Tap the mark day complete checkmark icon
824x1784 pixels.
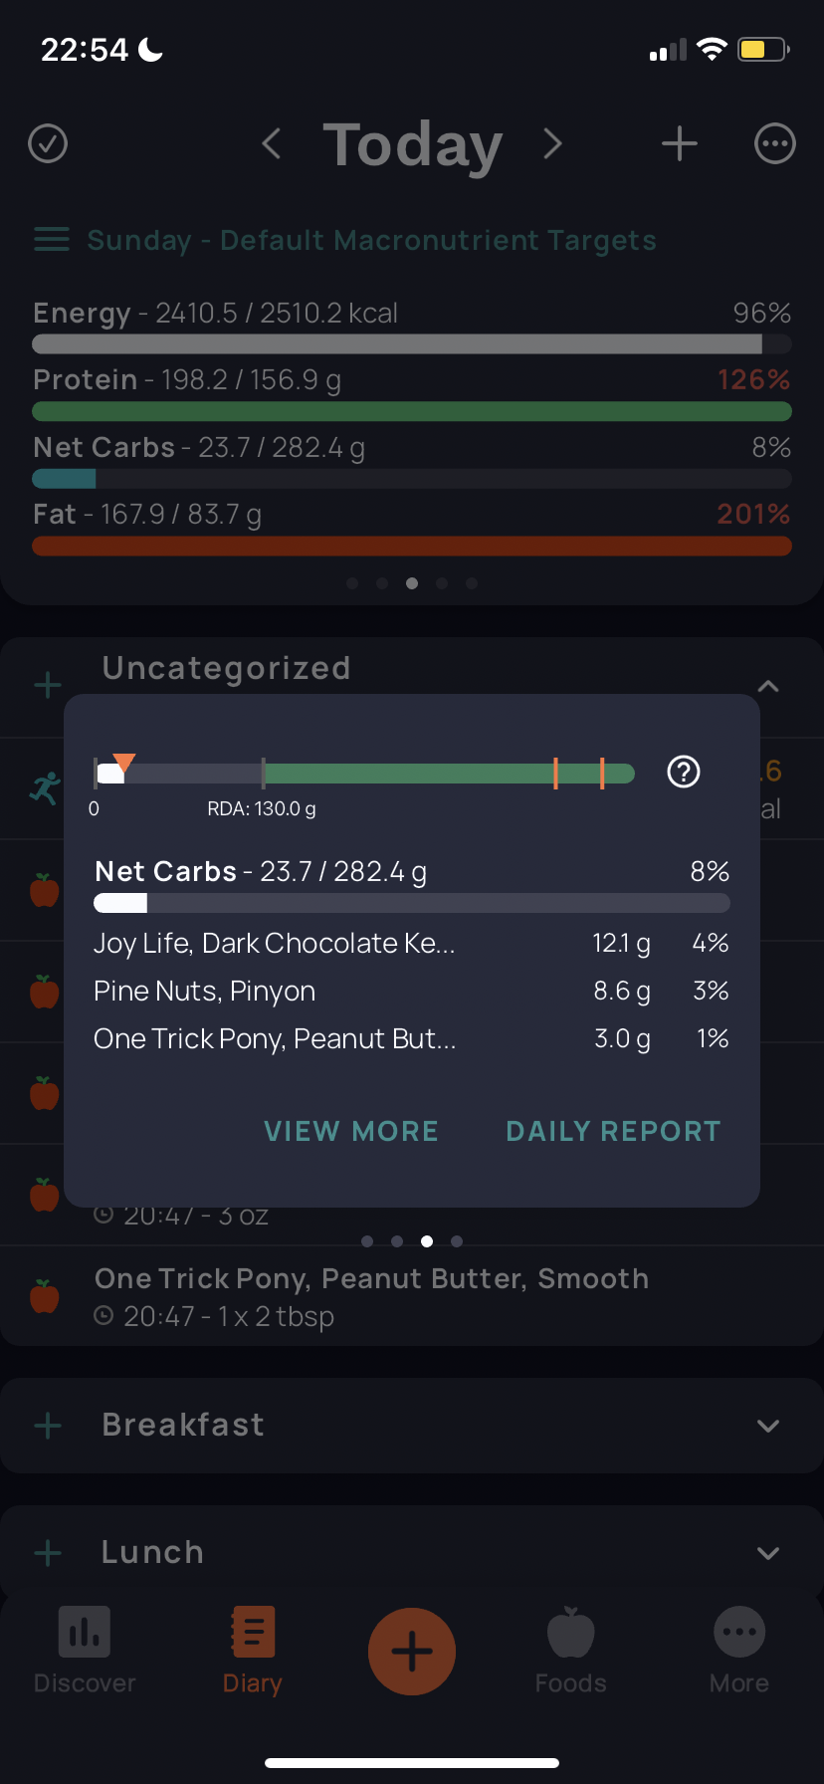48,143
